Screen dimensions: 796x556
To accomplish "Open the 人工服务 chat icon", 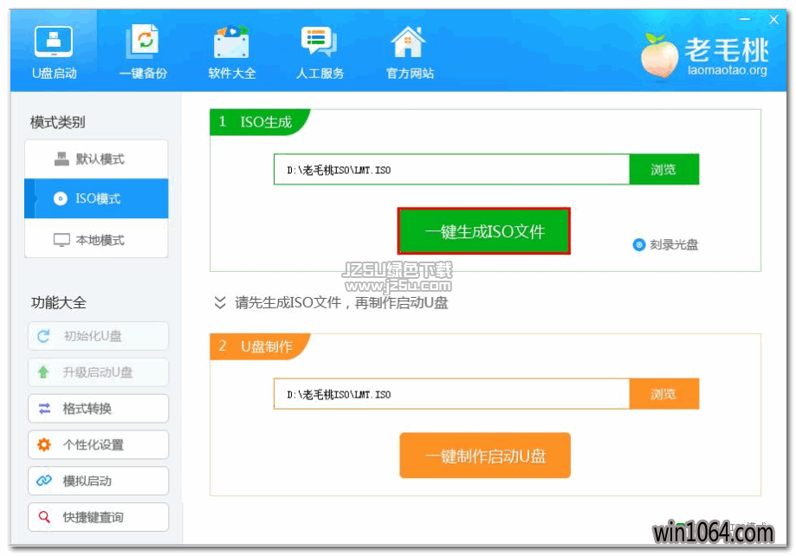I will [320, 42].
